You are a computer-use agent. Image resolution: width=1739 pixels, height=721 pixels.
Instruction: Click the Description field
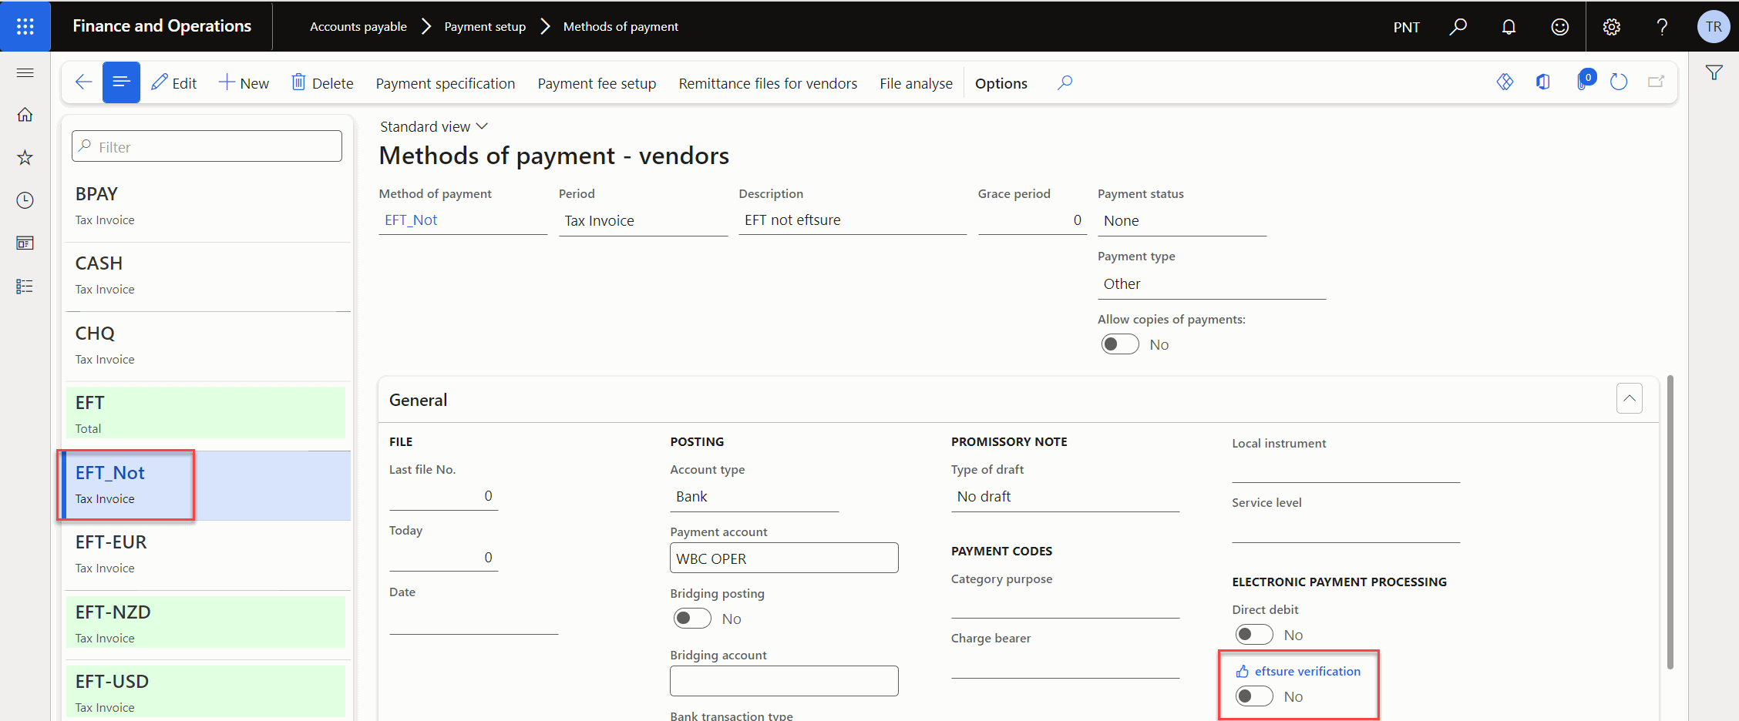(x=853, y=220)
